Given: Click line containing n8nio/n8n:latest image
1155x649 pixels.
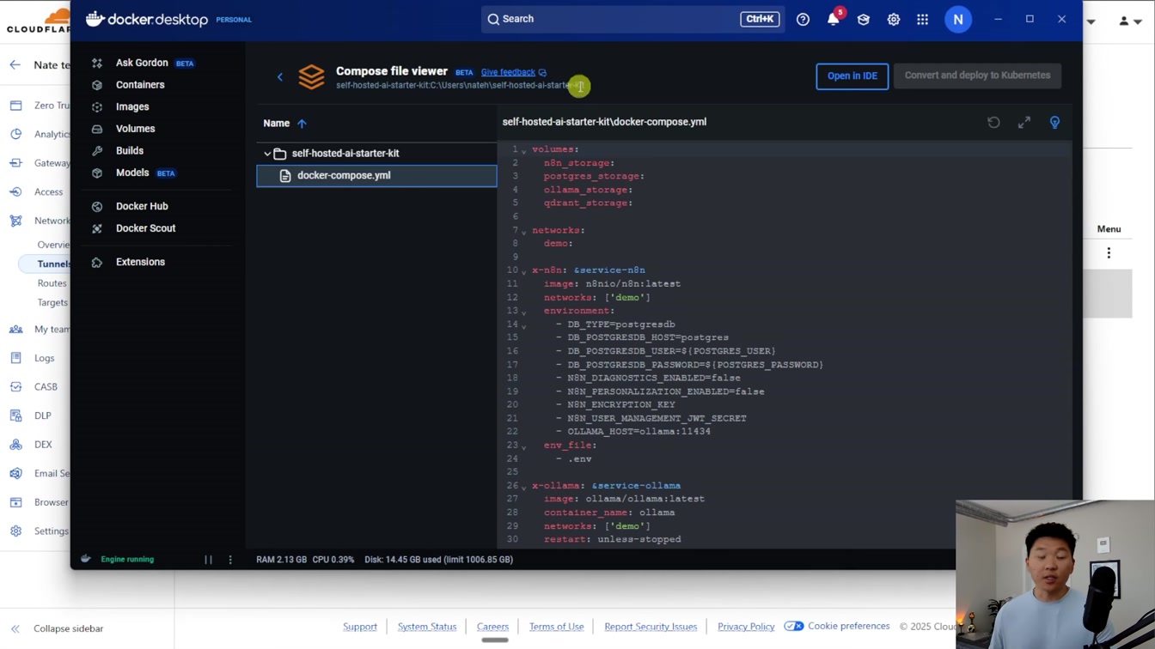Looking at the screenshot, I should (612, 283).
